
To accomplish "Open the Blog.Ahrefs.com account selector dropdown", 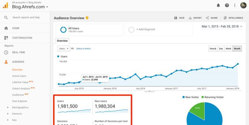I will click(x=30, y=7).
